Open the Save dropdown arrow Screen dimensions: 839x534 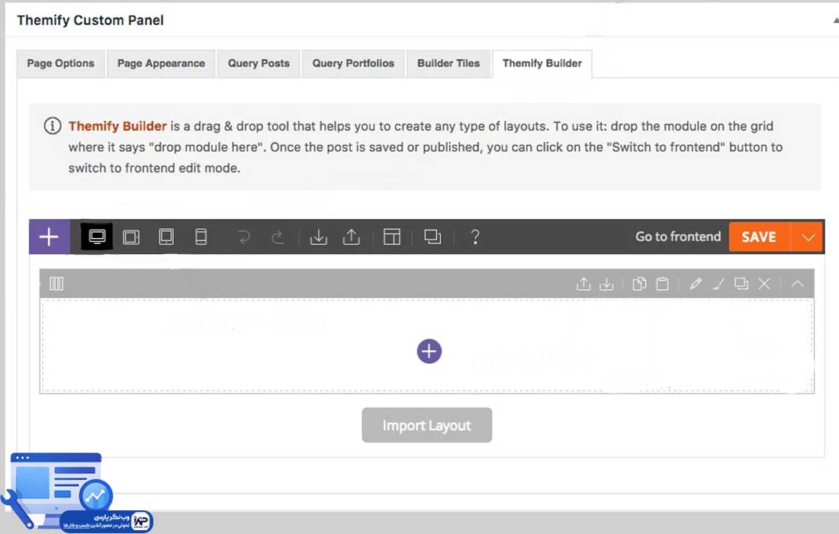[808, 236]
